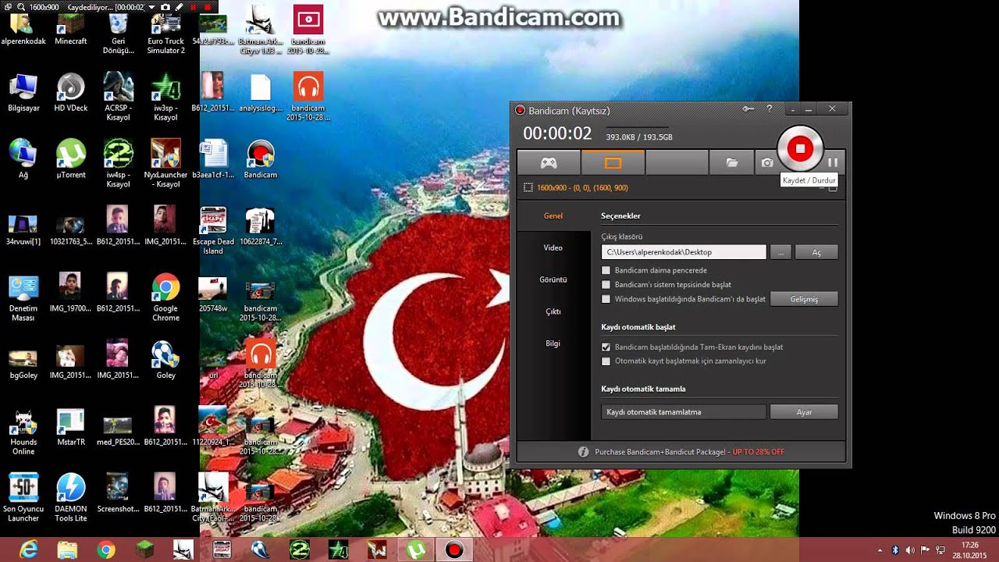Image resolution: width=999 pixels, height=562 pixels.
Task: Open Chrome from the taskbar
Action: pyautogui.click(x=106, y=550)
